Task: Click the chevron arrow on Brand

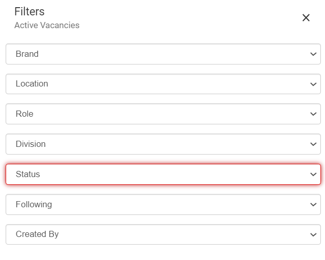Action: click(313, 54)
